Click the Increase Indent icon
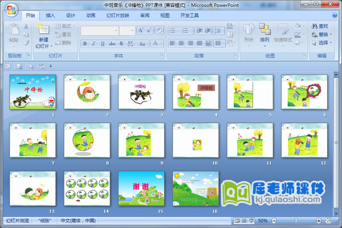Image resolution: width=342 pixels, height=228 pixels. pos(207,31)
